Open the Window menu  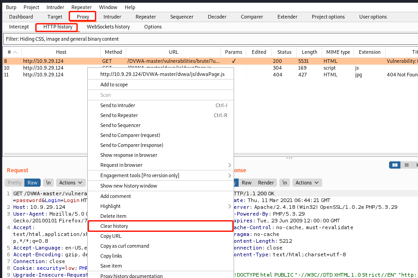tap(108, 7)
